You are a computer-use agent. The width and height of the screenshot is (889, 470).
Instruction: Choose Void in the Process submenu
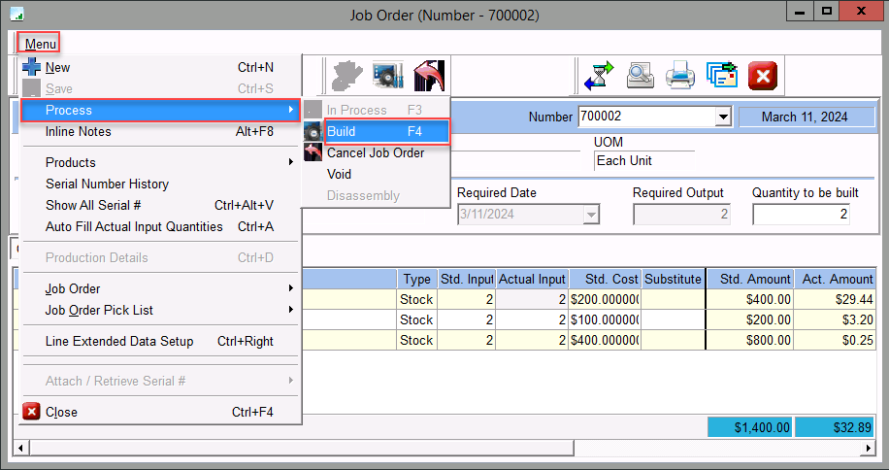tap(340, 174)
